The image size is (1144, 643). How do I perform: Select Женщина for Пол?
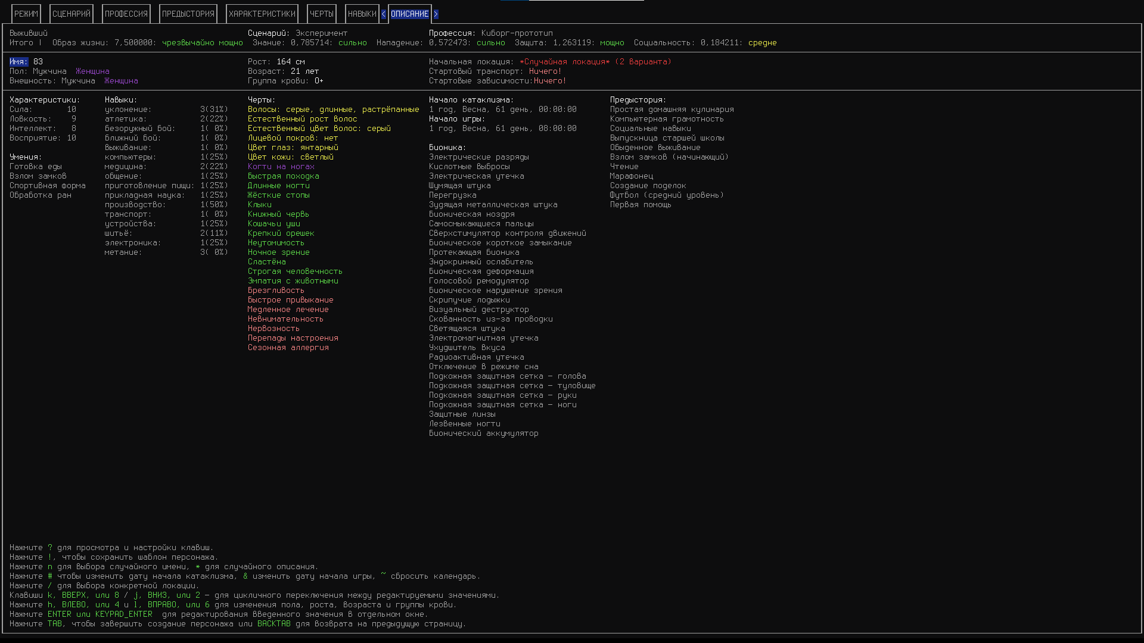92,71
